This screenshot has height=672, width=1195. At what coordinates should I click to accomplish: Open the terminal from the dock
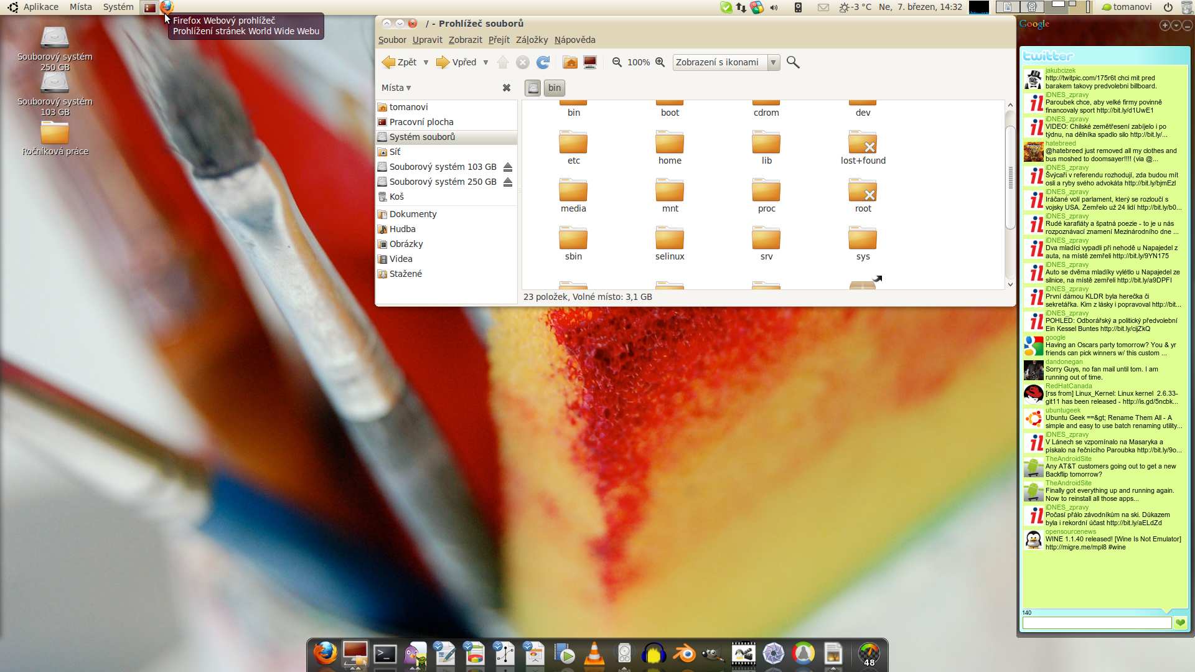pyautogui.click(x=385, y=654)
